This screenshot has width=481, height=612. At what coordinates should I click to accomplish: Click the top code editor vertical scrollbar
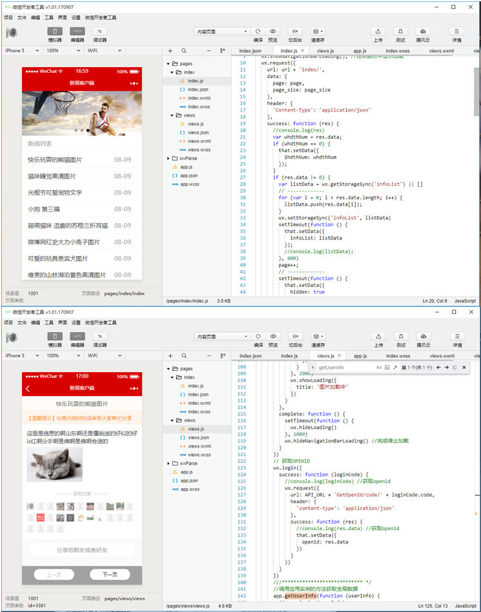477,90
